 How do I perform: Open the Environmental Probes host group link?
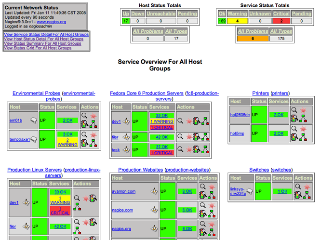click(x=37, y=93)
